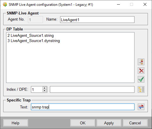
Task: Cancel the SNMP agent configuration
Action: coord(135,123)
